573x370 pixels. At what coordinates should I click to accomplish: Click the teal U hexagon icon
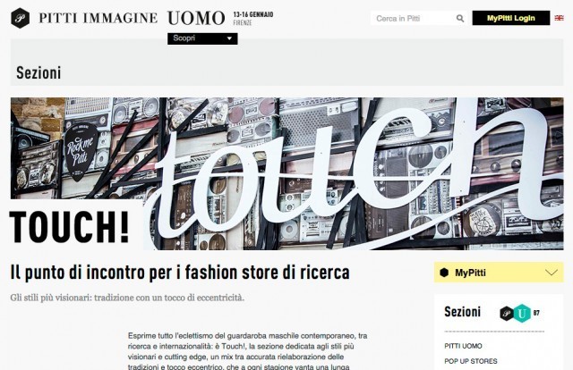pos(522,313)
